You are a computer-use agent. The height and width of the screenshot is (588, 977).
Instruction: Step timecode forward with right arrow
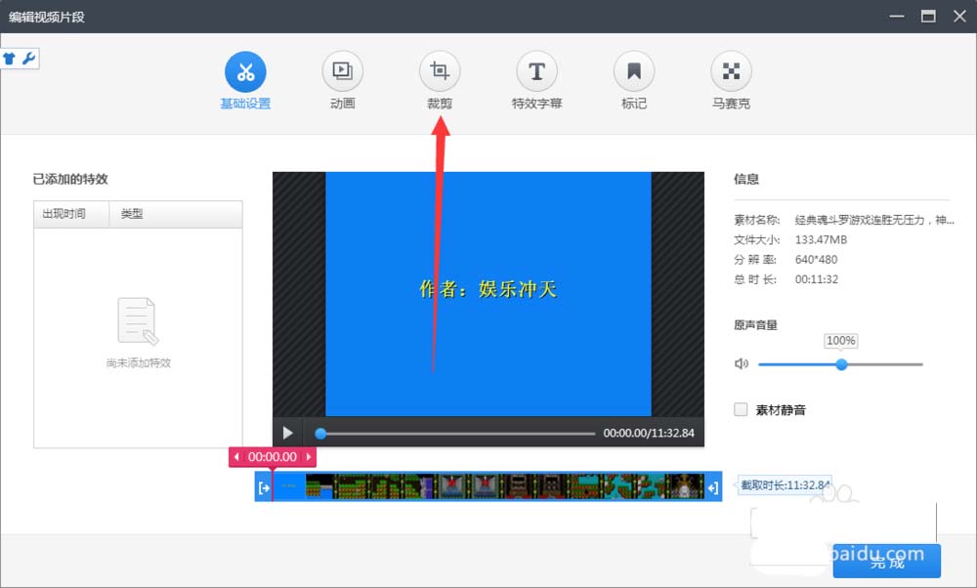[x=309, y=457]
